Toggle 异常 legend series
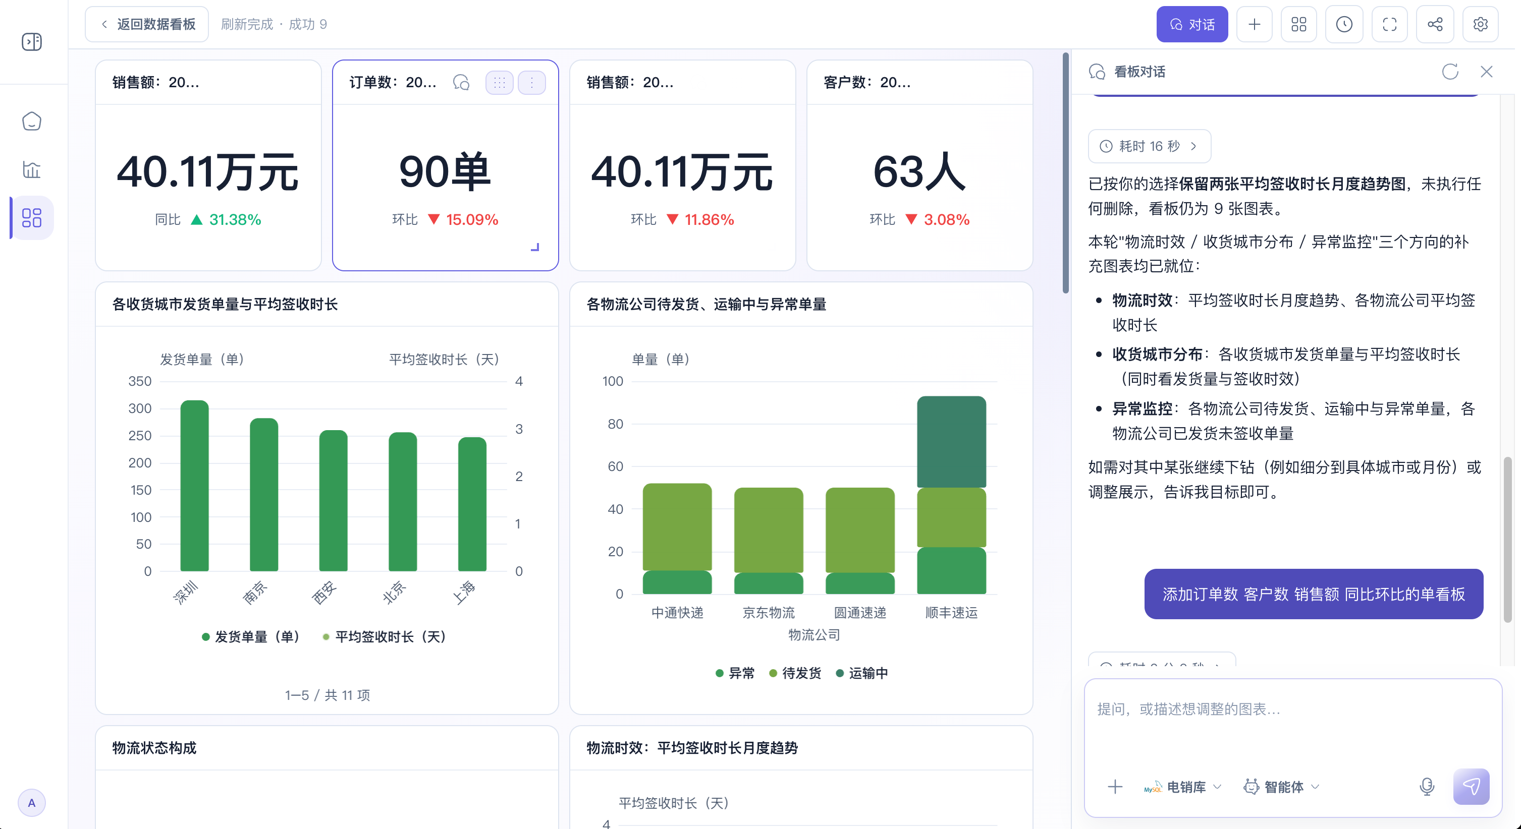The image size is (1521, 829). click(735, 673)
